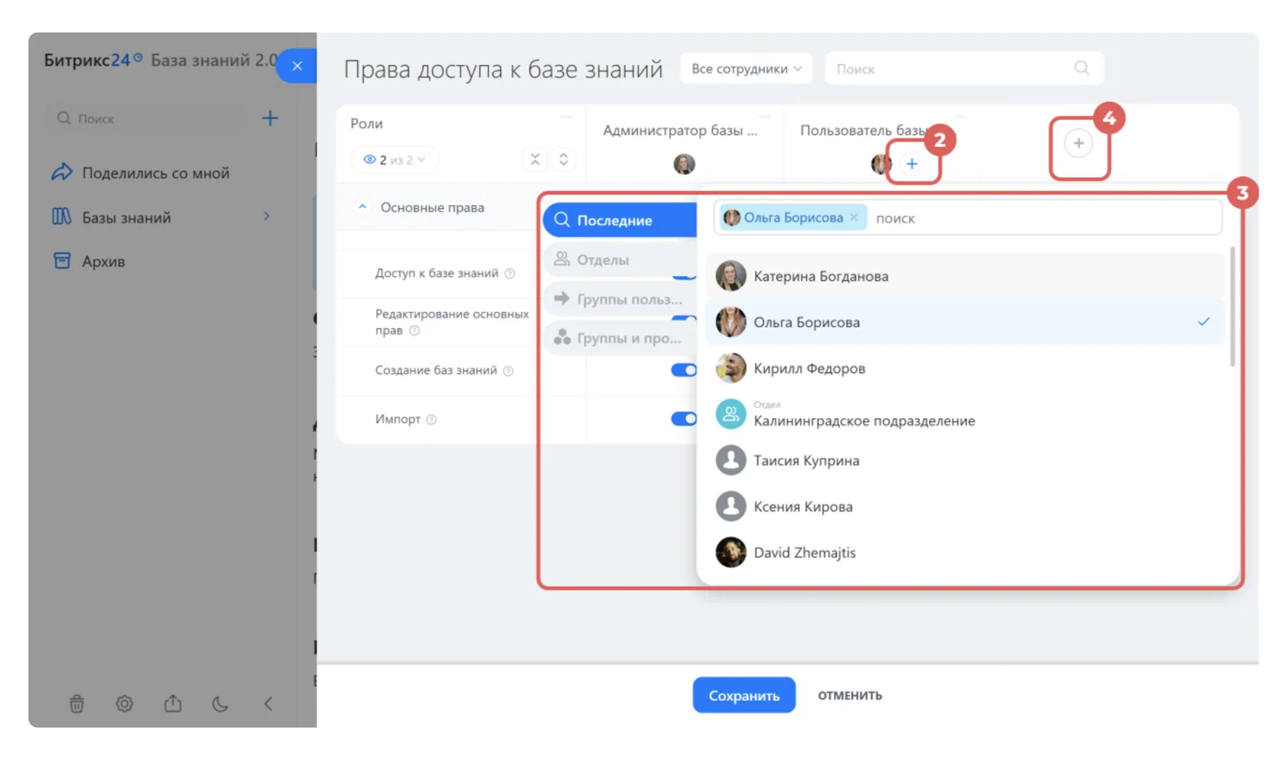Open 'Поделились со мной' section

tap(156, 173)
